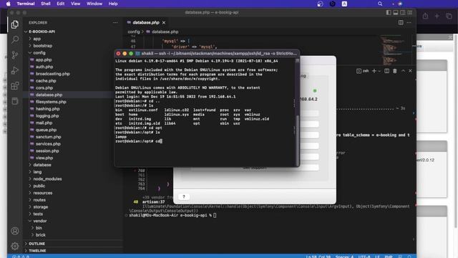Open terminal launch profile dropdown arrow
This screenshot has height=258, width=458.
point(379,71)
